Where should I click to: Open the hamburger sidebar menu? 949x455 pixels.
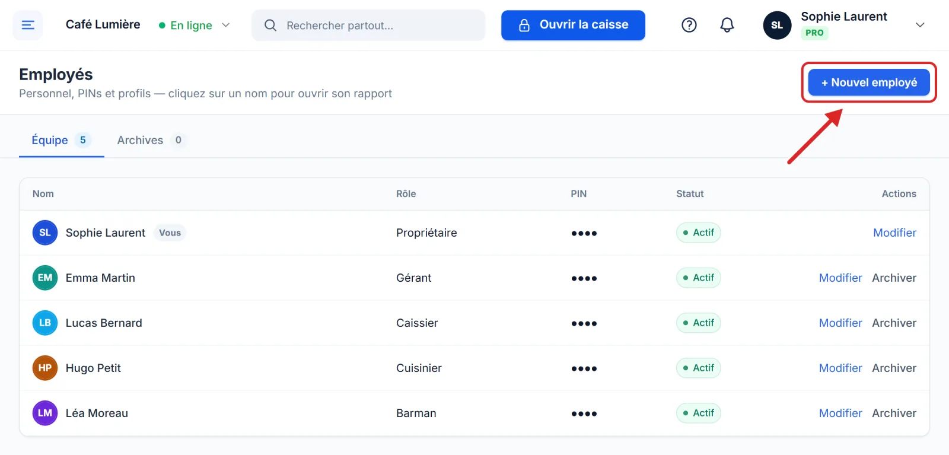coord(28,25)
